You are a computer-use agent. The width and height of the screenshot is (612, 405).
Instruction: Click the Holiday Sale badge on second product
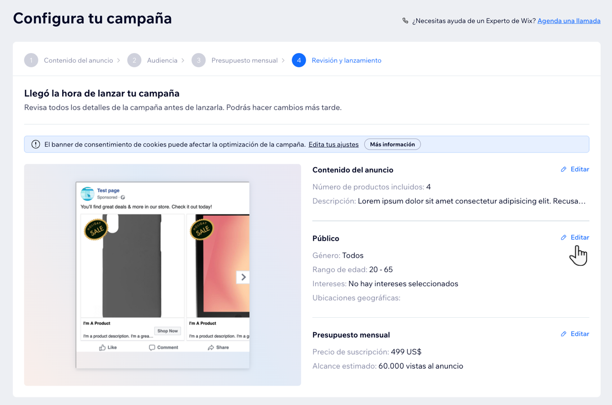pyautogui.click(x=202, y=229)
